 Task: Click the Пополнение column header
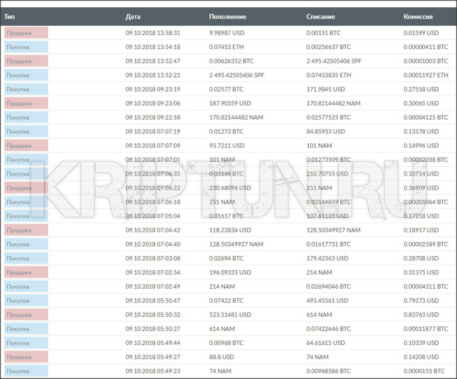pyautogui.click(x=228, y=17)
